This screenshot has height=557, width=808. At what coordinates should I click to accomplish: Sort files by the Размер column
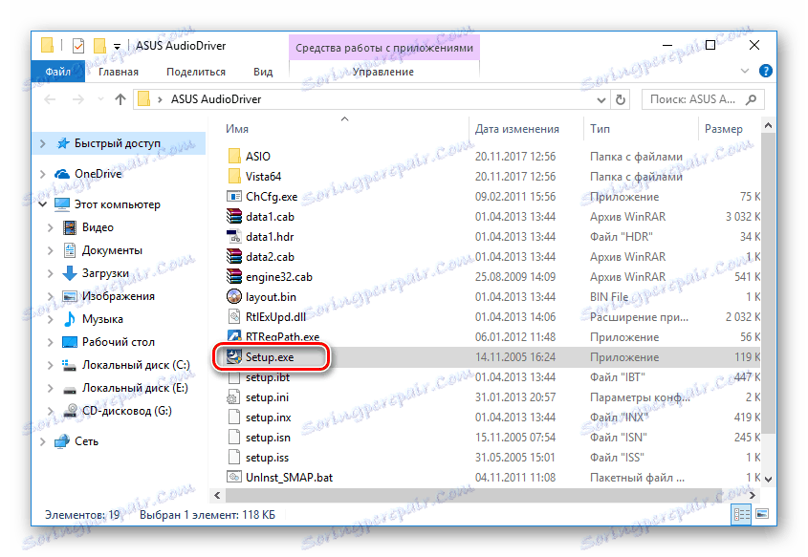724,129
